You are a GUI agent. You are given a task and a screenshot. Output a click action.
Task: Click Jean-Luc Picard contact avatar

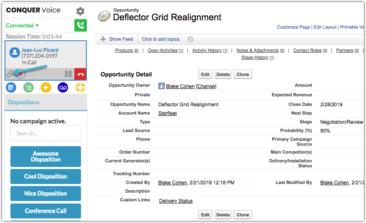[x=15, y=52]
